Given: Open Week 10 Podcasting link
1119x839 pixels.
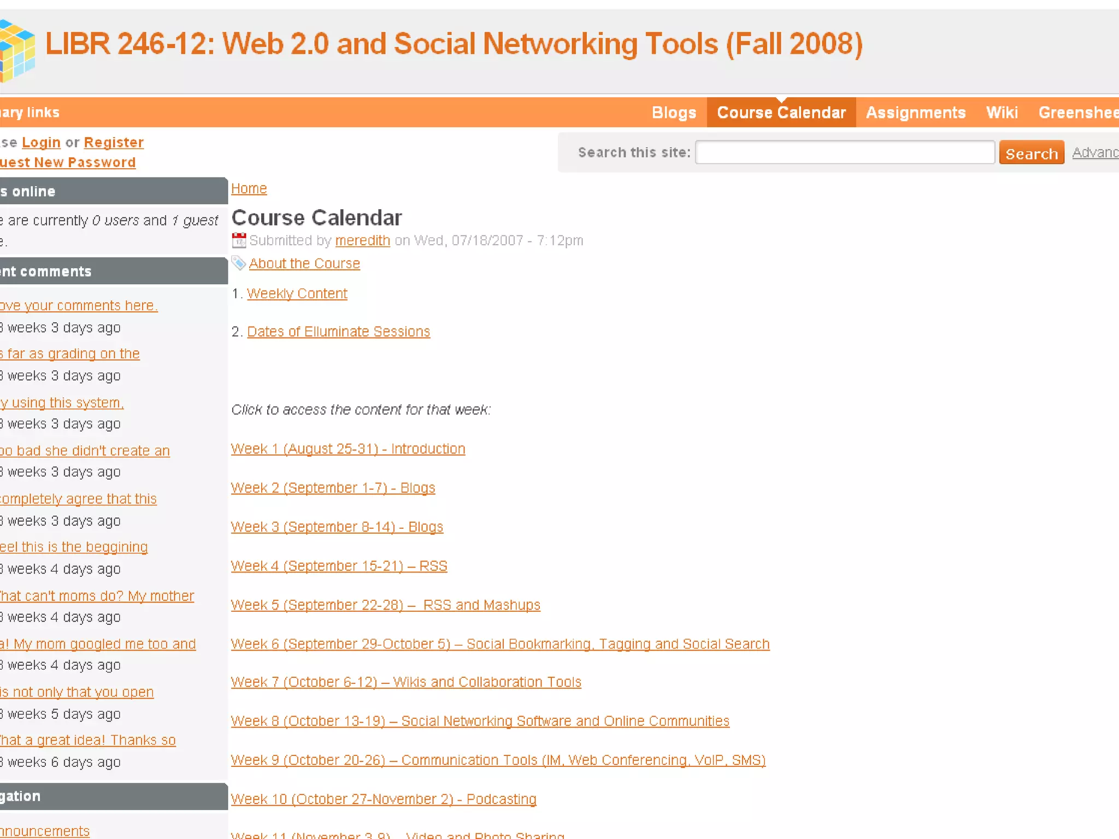Looking at the screenshot, I should pyautogui.click(x=383, y=799).
